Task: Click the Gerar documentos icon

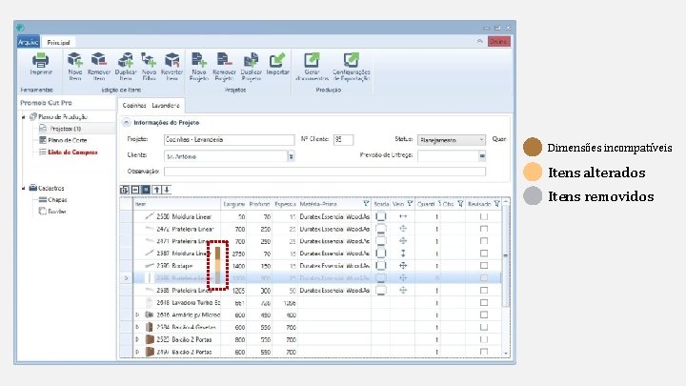Action: point(312,60)
